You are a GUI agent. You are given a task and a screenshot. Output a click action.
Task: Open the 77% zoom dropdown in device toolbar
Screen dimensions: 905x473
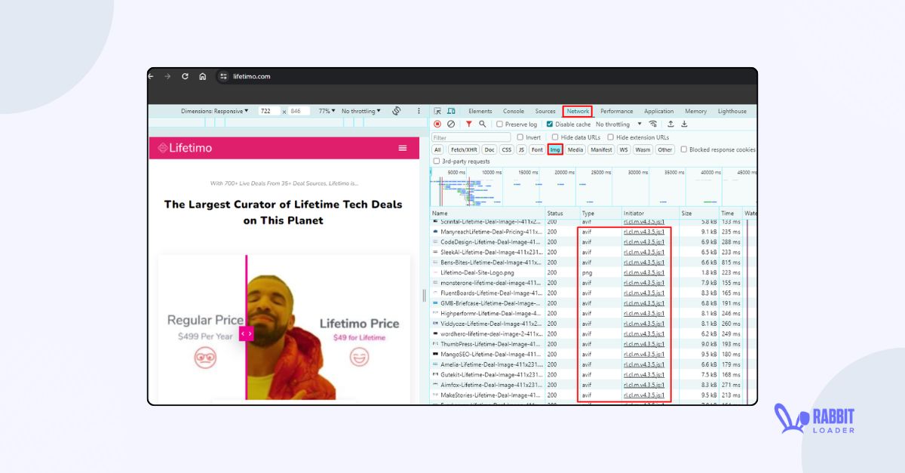326,111
